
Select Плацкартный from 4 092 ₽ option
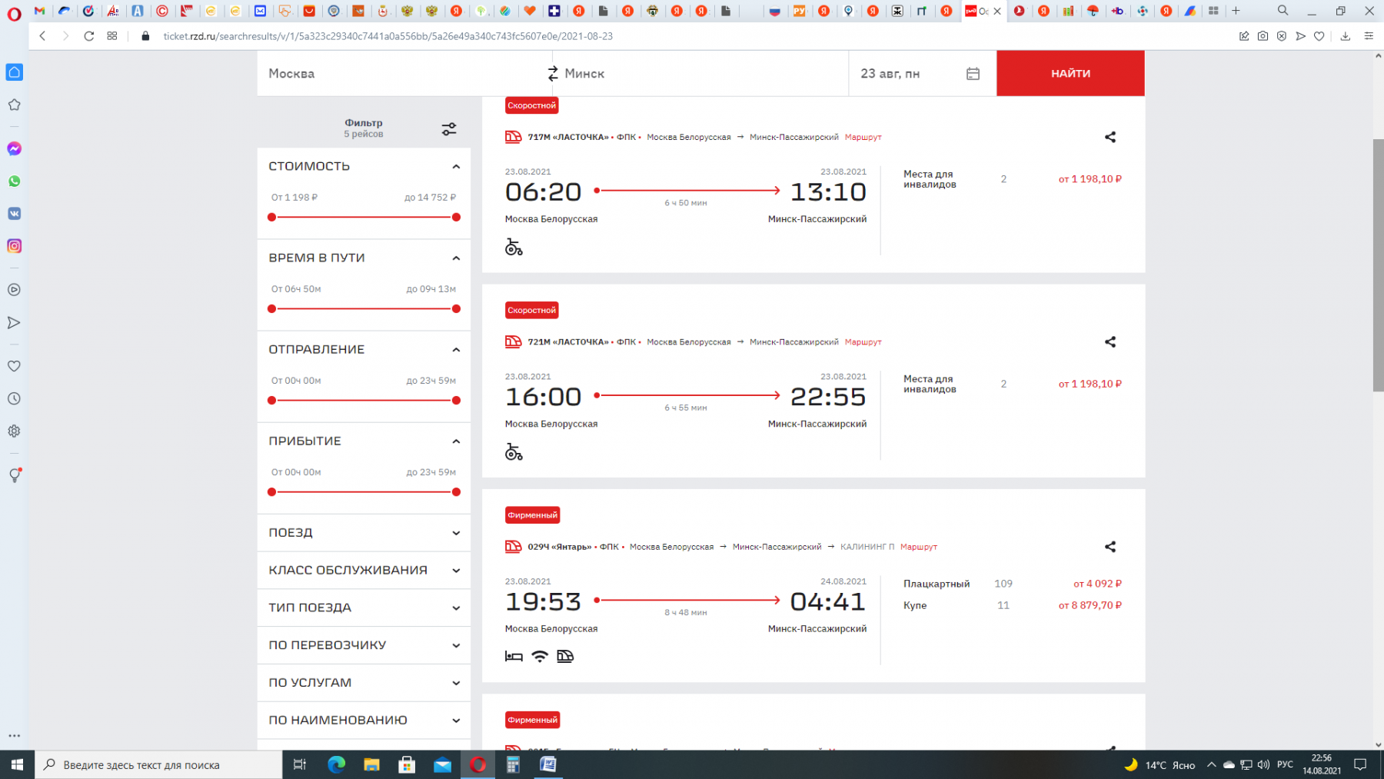point(1012,584)
